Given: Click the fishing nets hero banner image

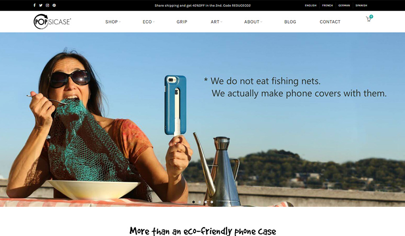Looking at the screenshot, I should pyautogui.click(x=202, y=120).
